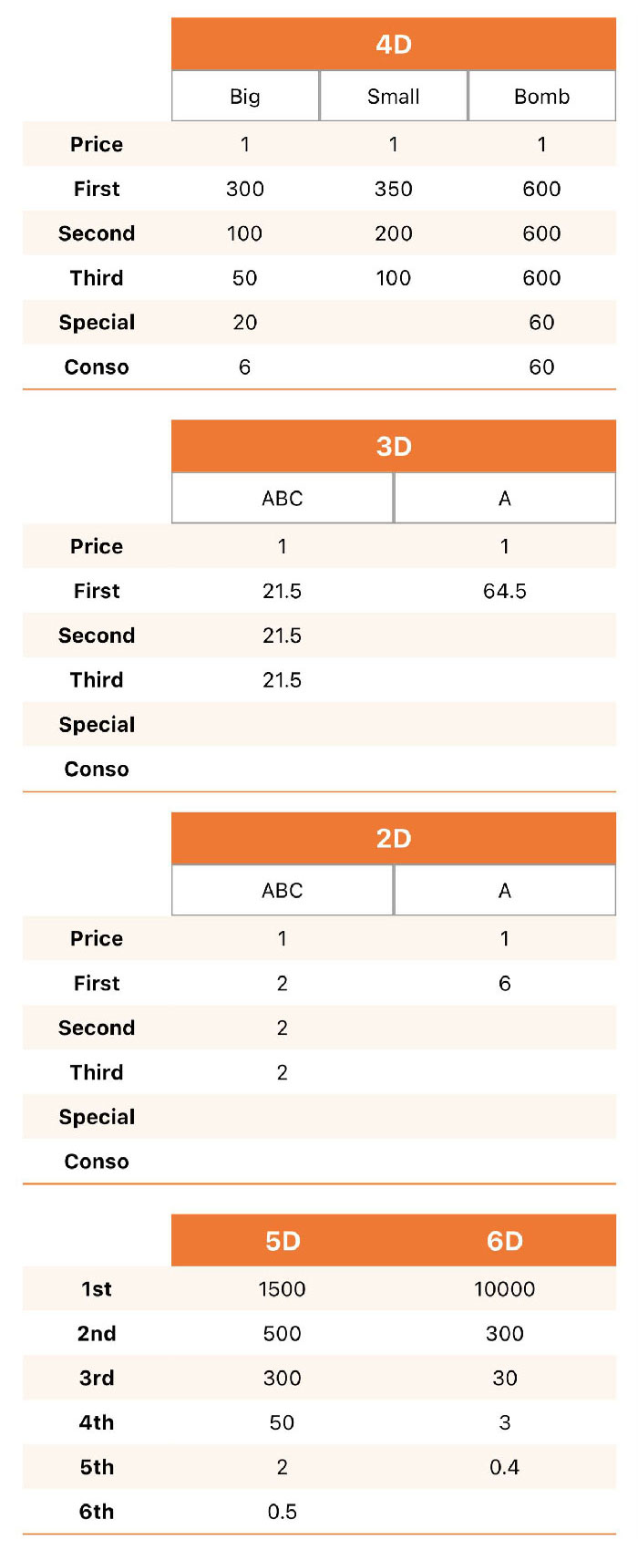Click the Conso row label in 2D table
Image resolution: width=638 pixels, height=1550 pixels.
coord(97,1162)
